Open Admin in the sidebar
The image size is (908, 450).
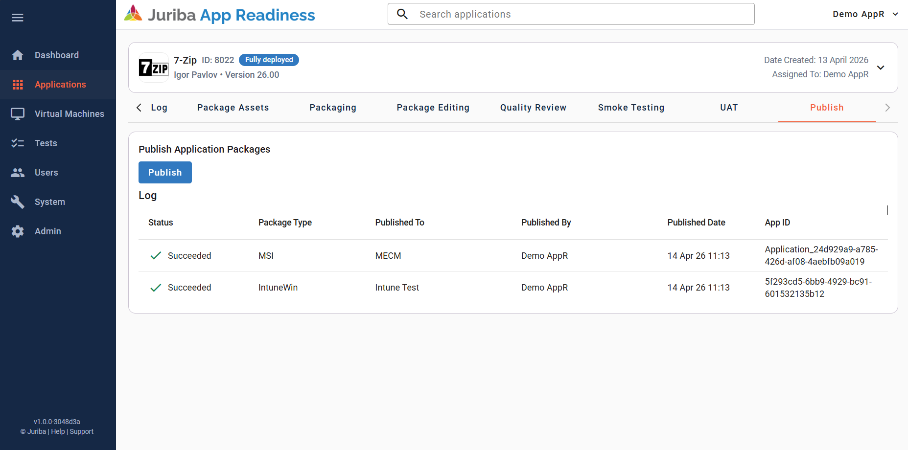click(x=58, y=231)
